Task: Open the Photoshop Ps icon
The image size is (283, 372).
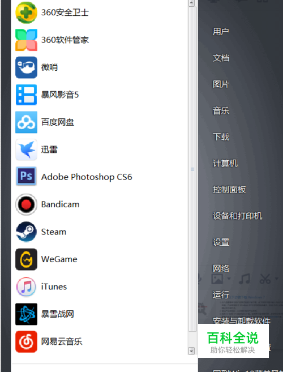Action: click(26, 176)
